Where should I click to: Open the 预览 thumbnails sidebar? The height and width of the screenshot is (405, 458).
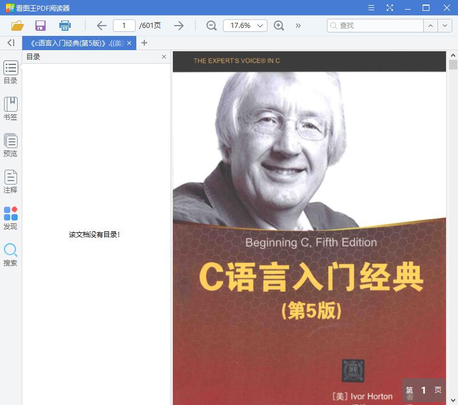10,145
